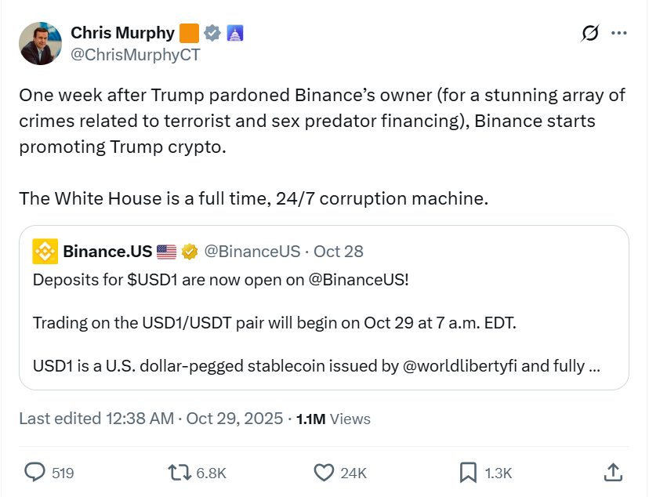Click Binance.US's gold verified badge
Screen dimensions: 649x497
[x=187, y=251]
